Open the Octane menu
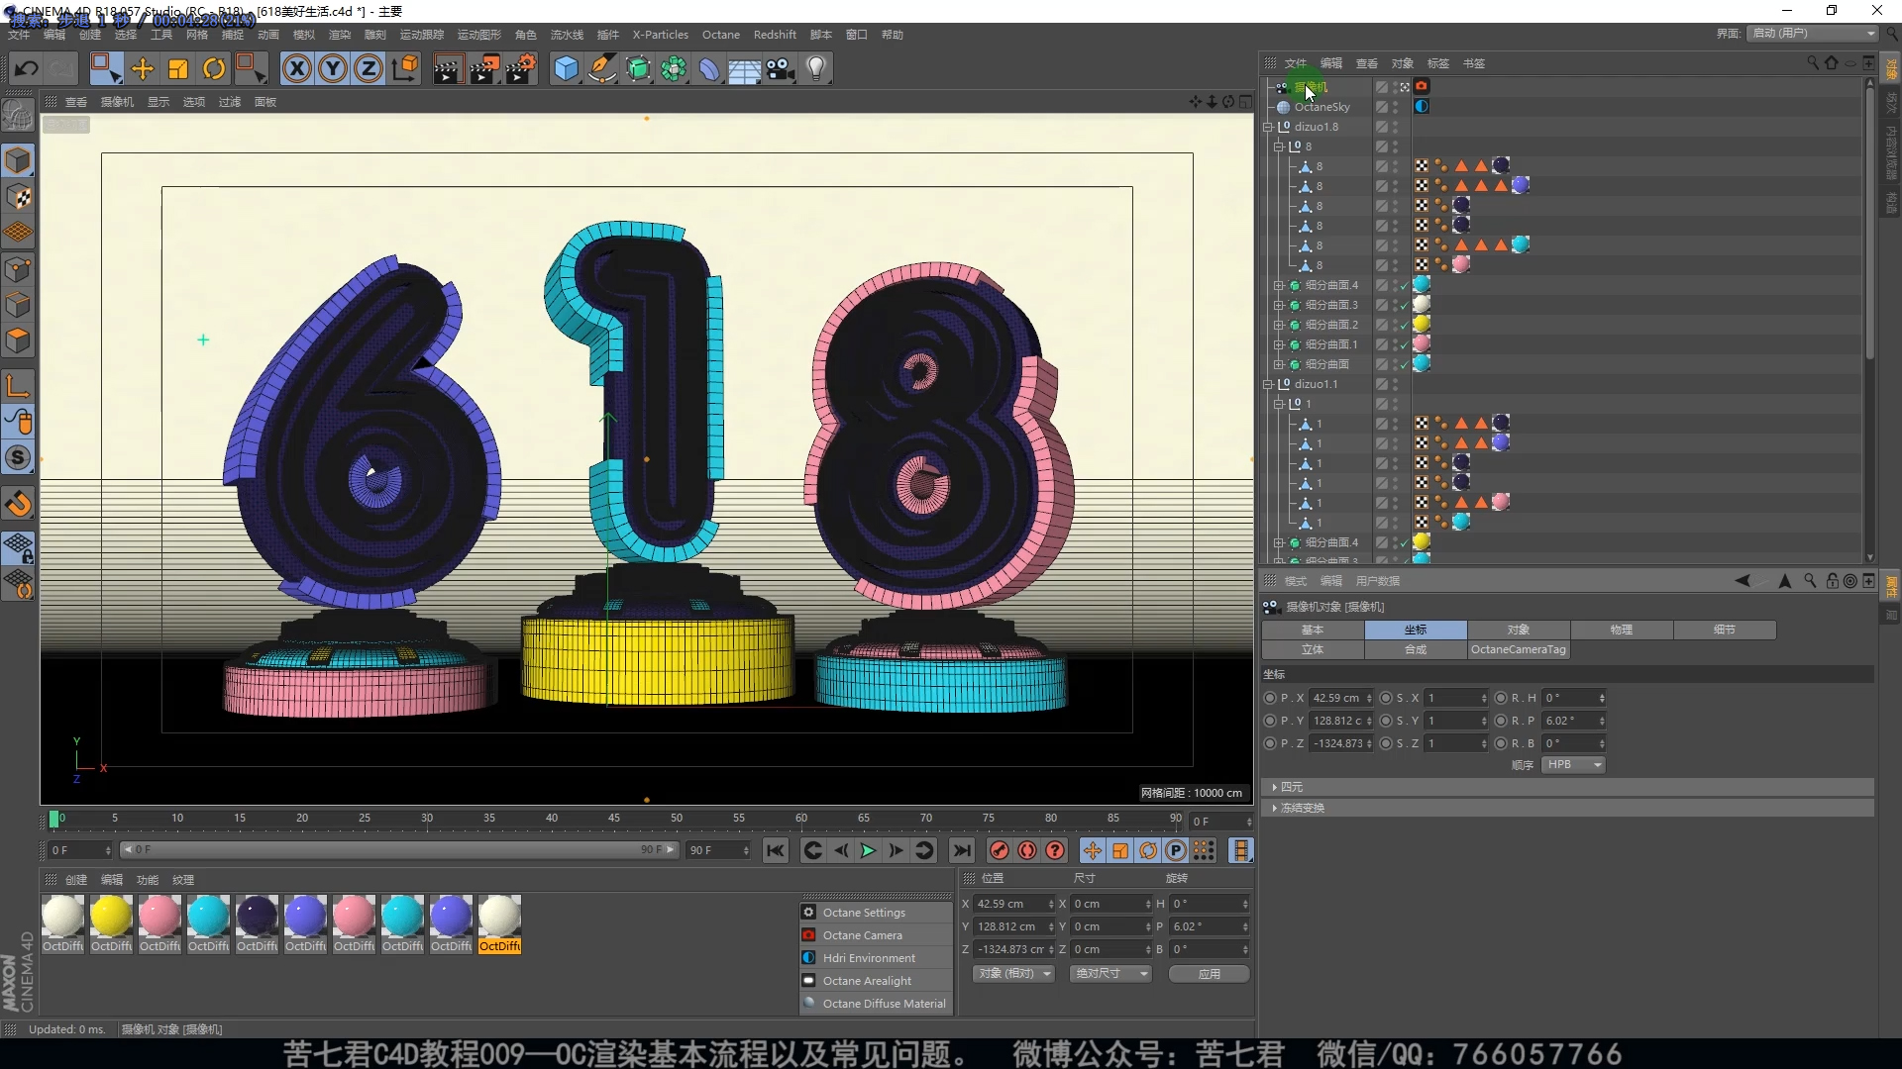The width and height of the screenshot is (1902, 1069). pyautogui.click(x=721, y=35)
